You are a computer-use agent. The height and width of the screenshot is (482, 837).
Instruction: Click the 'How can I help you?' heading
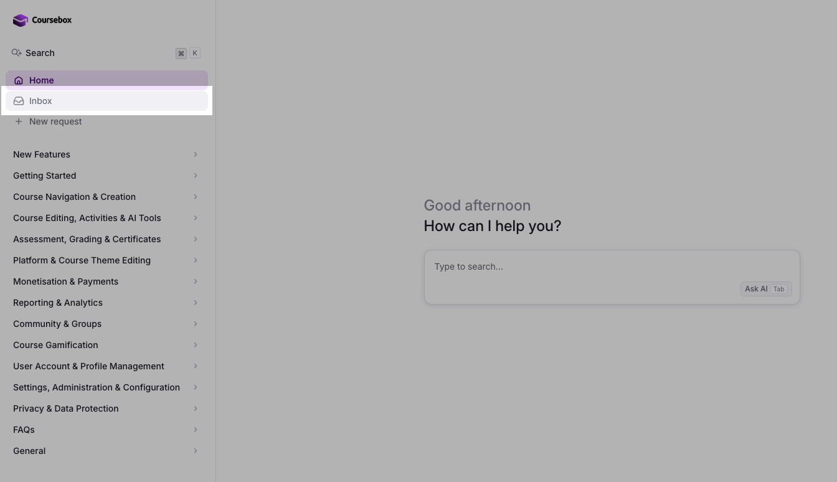coord(493,226)
